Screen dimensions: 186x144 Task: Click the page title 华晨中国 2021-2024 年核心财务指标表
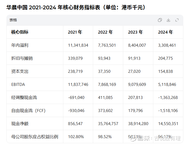(53, 7)
